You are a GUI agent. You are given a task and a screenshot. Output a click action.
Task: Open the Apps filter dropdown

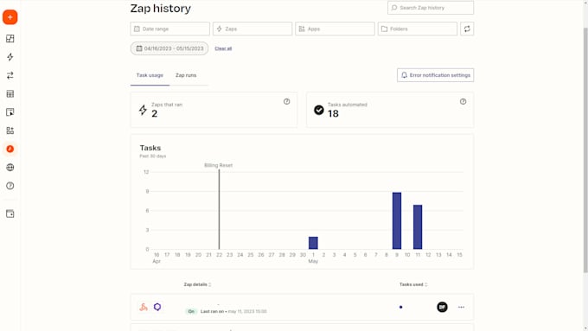(335, 29)
